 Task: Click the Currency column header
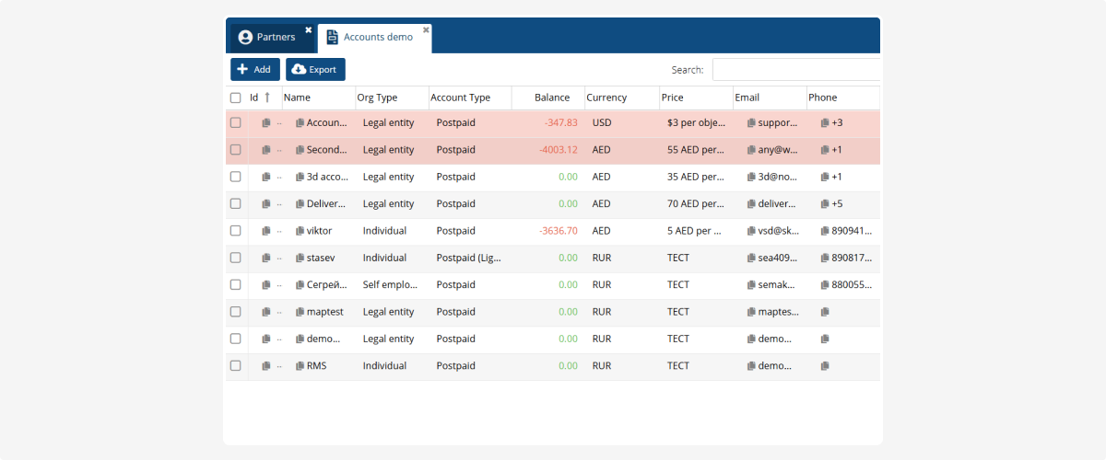pyautogui.click(x=606, y=98)
